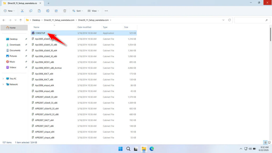Select the DXSETUP application icon

[33, 33]
